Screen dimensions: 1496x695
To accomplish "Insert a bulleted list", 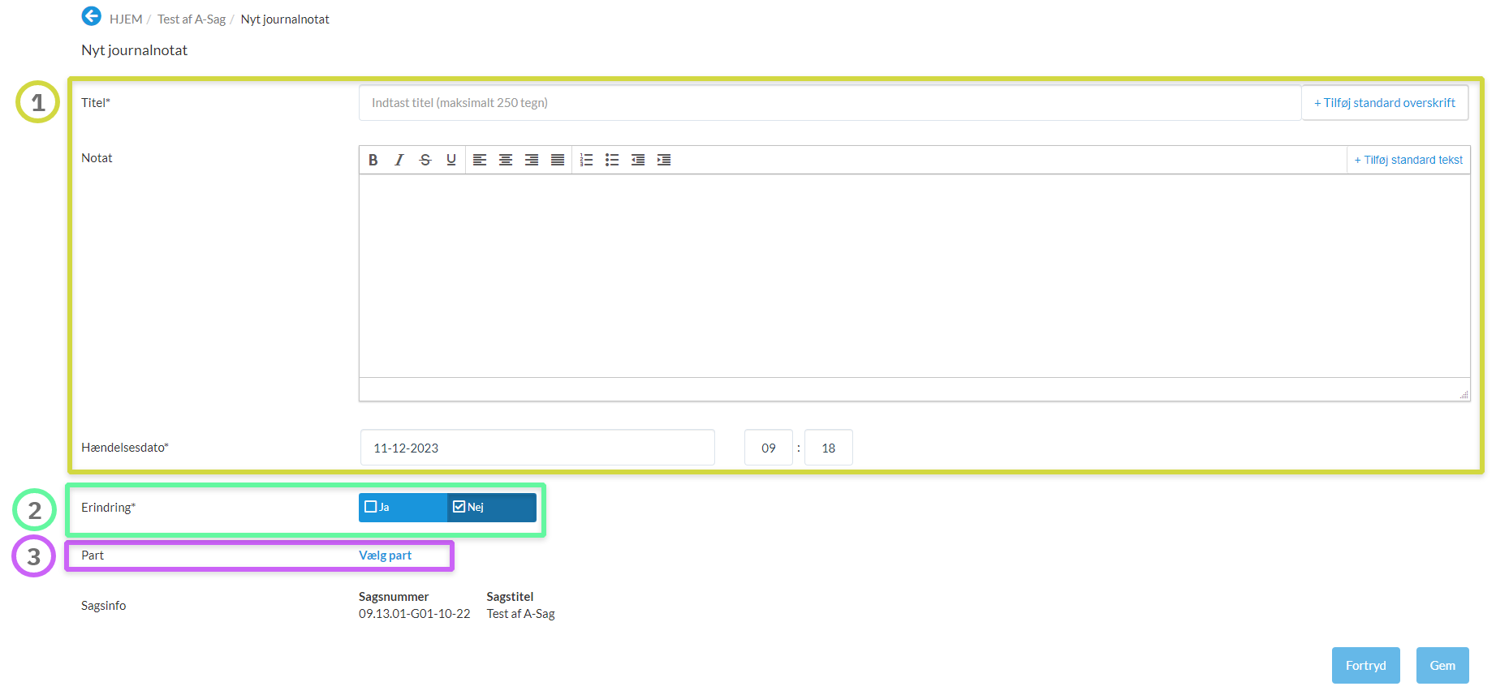I will tap(612, 160).
